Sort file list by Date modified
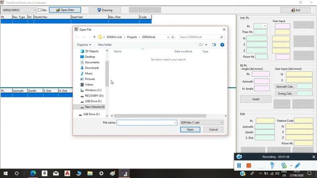317x178 pixels. coord(183,51)
